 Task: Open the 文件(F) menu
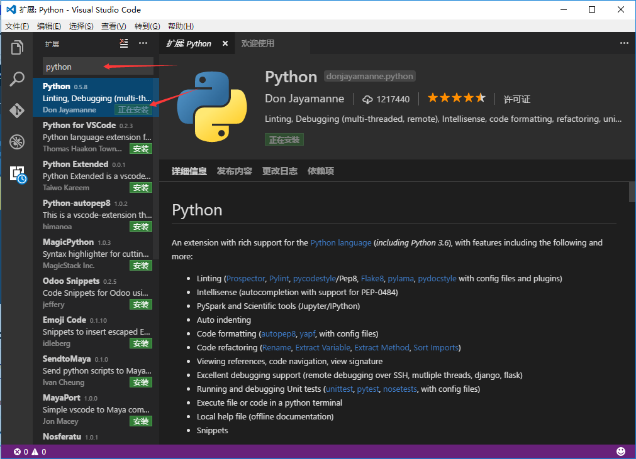pos(17,26)
